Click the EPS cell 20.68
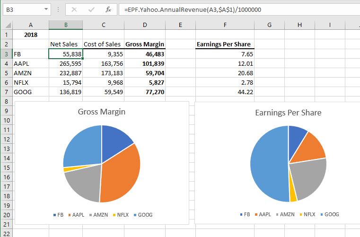360x237 pixels. tap(225, 73)
